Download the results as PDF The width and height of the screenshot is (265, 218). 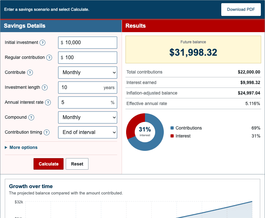click(x=241, y=10)
